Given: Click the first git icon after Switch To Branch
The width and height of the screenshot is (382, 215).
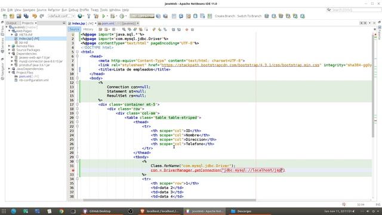Looking at the screenshot, I should click(267, 16).
